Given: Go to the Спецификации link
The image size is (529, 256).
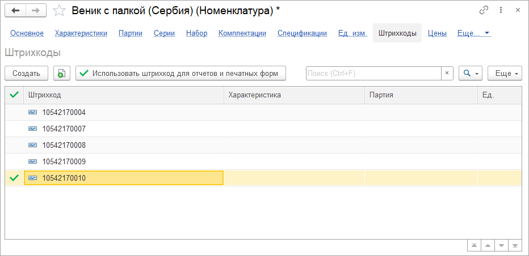Looking at the screenshot, I should click(302, 33).
